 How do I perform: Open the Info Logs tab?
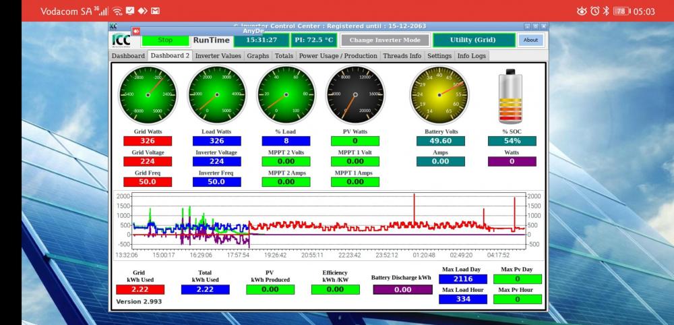click(472, 56)
